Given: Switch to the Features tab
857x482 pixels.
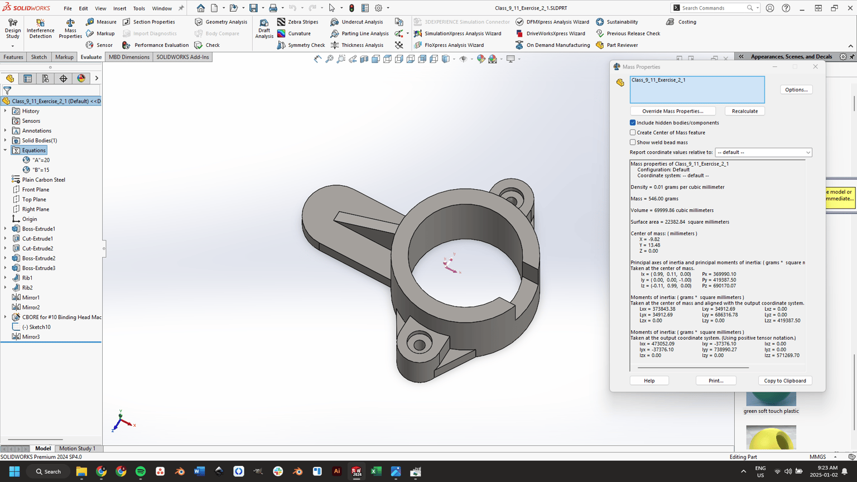Looking at the screenshot, I should click(x=13, y=57).
